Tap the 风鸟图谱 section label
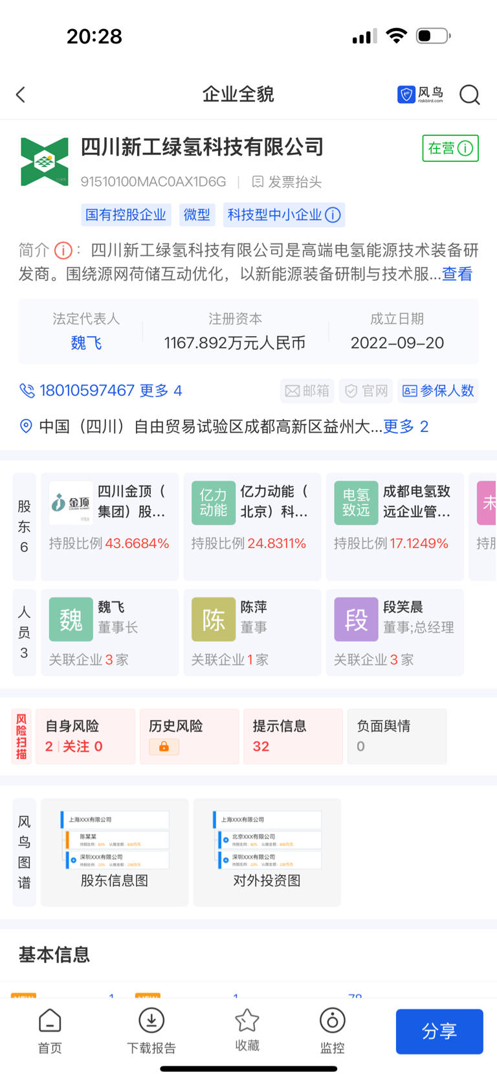Image resolution: width=497 pixels, height=1081 pixels. [24, 852]
